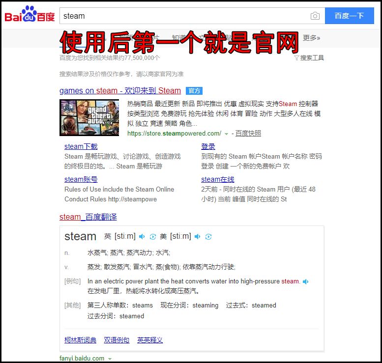Open the steam在线 sublink
382x363 pixels.
[x=218, y=179]
